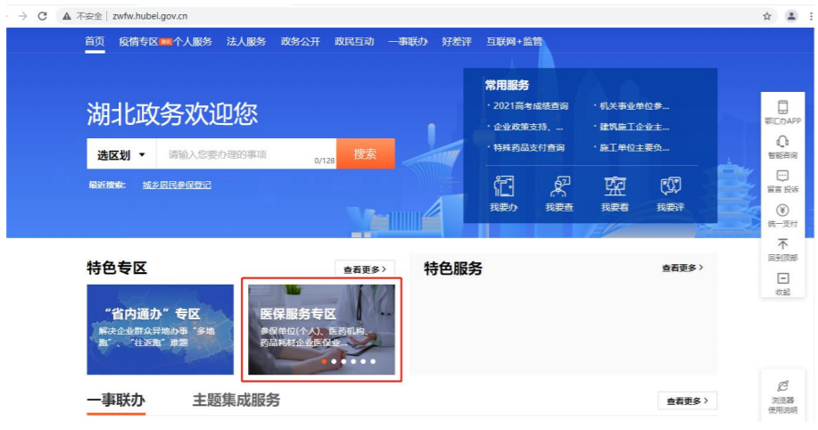Click the browser forward arrow
Image resolution: width=818 pixels, height=430 pixels.
22,16
